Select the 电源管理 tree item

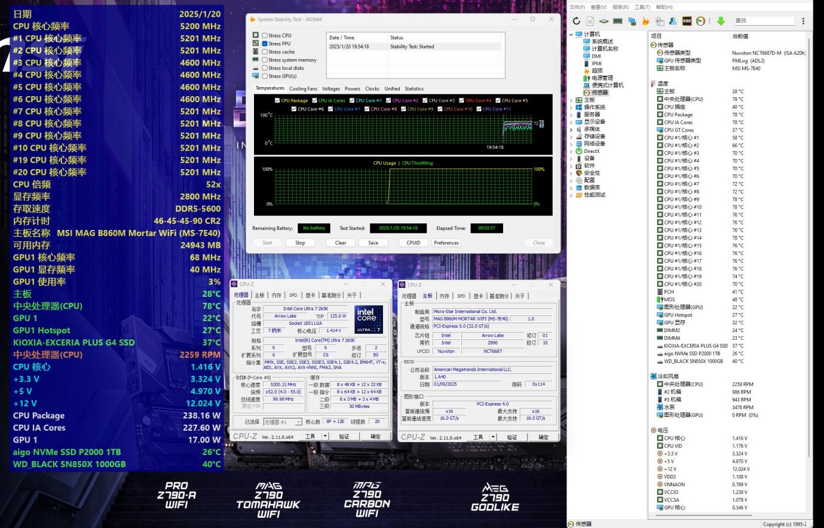coord(598,78)
